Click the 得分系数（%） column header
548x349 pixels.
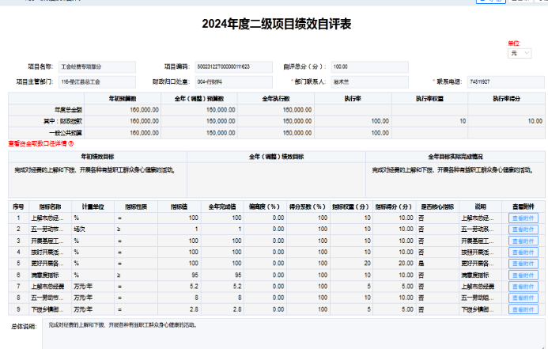308,207
